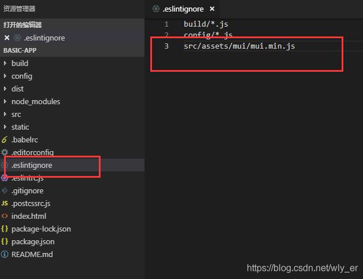The height and width of the screenshot is (279, 363).
Task: Place cursor on line 3 mui.min.js path
Action: 239,46
